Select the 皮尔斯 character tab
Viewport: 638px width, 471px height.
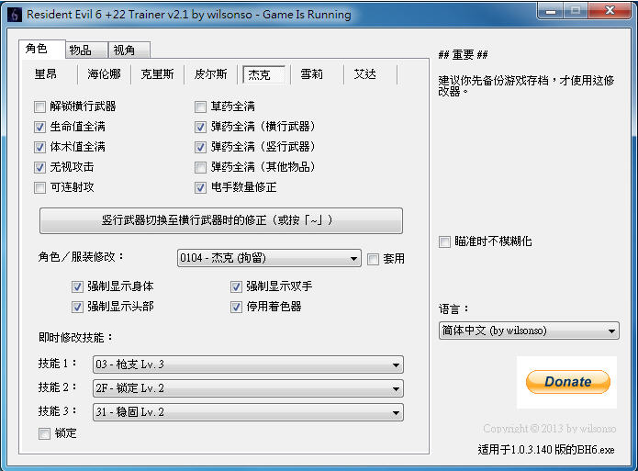pyautogui.click(x=210, y=74)
